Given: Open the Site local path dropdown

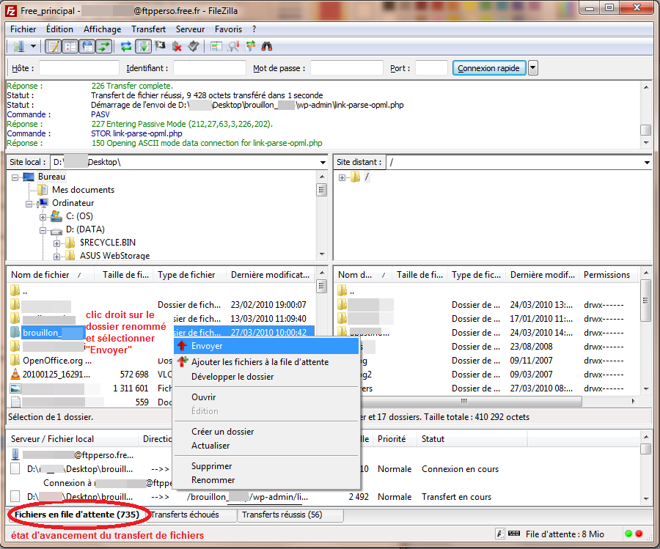Looking at the screenshot, I should click(323, 163).
